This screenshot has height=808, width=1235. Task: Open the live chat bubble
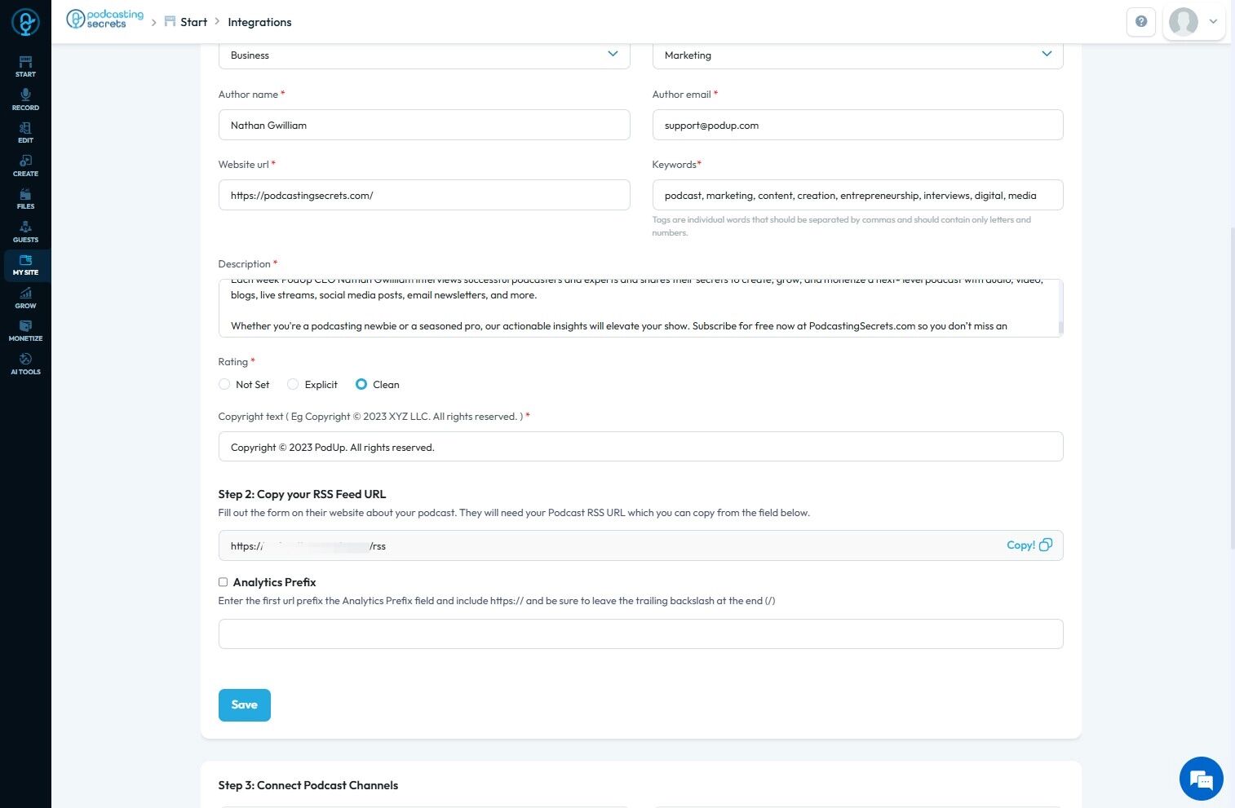coord(1201,779)
